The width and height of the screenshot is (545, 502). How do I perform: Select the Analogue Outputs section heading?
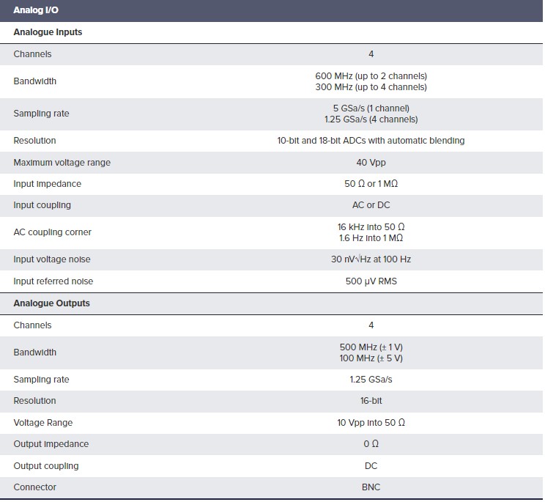[x=51, y=303]
